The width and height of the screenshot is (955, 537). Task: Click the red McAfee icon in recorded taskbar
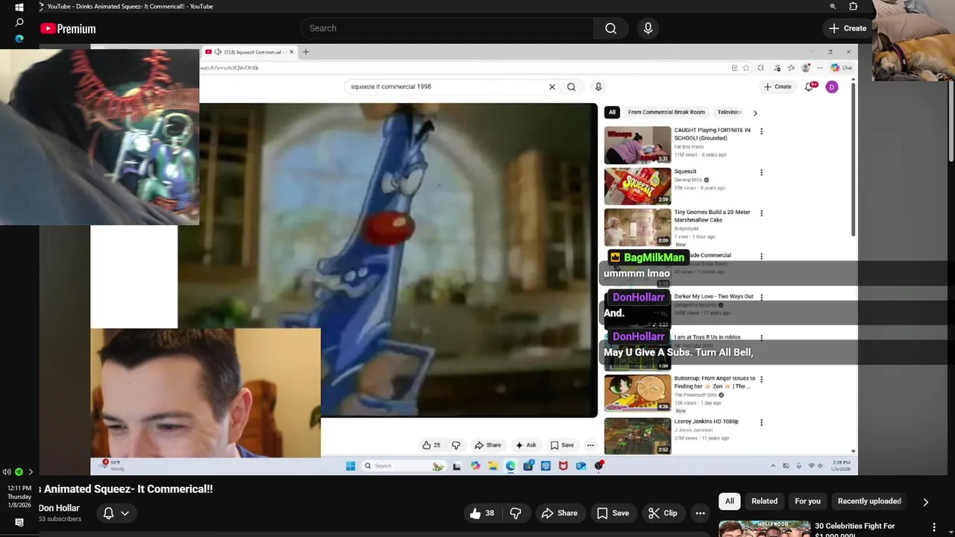pyautogui.click(x=563, y=466)
